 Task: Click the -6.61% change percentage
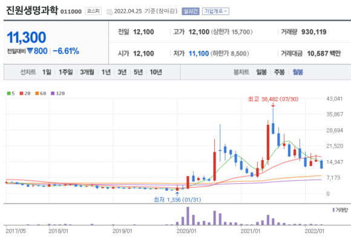click(66, 51)
